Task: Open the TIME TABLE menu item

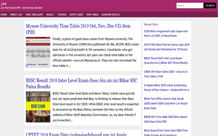Action: [x=92, y=15]
